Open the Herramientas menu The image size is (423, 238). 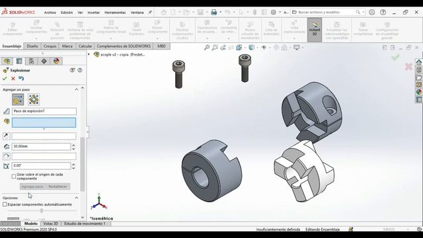click(x=115, y=13)
